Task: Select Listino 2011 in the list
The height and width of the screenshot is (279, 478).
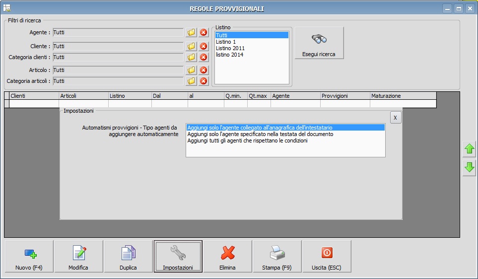Action: point(252,48)
